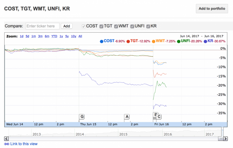233x148 pixels.
Task: Click the C news flag marker
Action: point(159,116)
